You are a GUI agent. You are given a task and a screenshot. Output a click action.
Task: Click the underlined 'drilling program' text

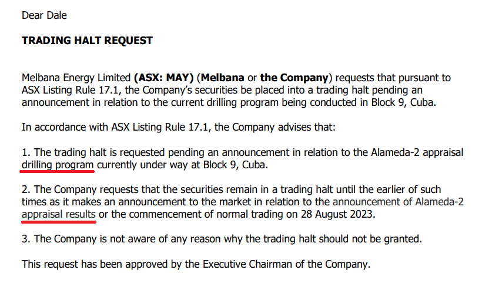[58, 165]
